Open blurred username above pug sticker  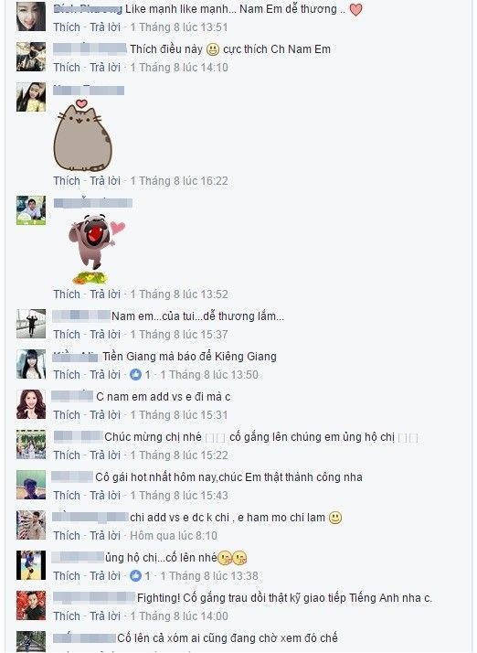(x=93, y=203)
